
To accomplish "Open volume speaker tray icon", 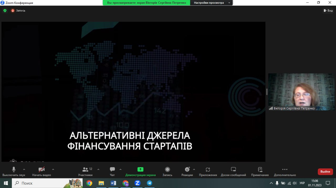I will 295,183.
